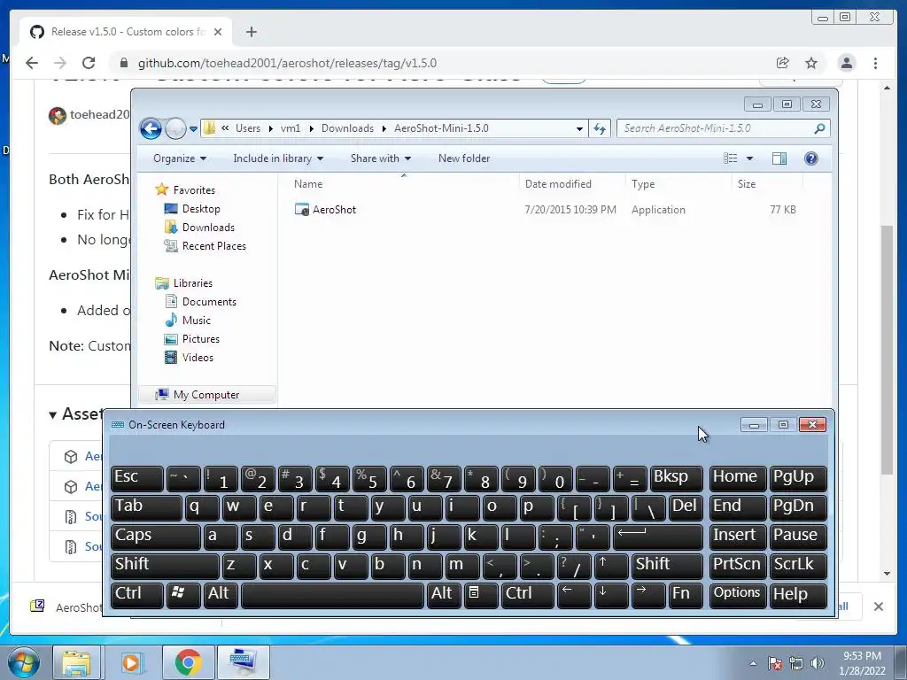
Task: Open Explorer help icon
Action: [811, 158]
